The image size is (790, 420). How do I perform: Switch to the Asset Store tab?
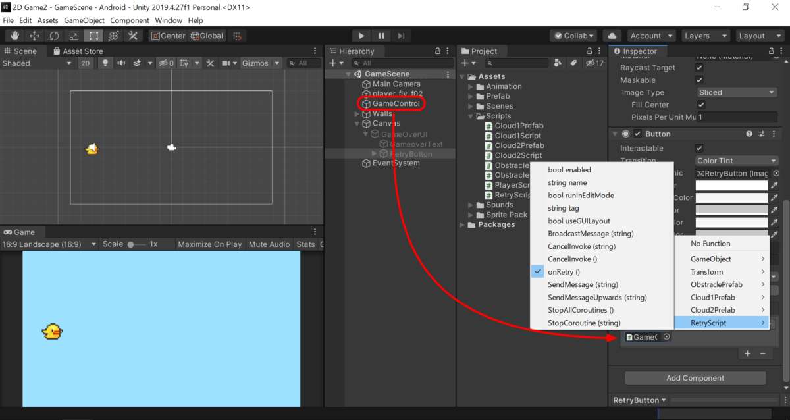click(x=78, y=51)
